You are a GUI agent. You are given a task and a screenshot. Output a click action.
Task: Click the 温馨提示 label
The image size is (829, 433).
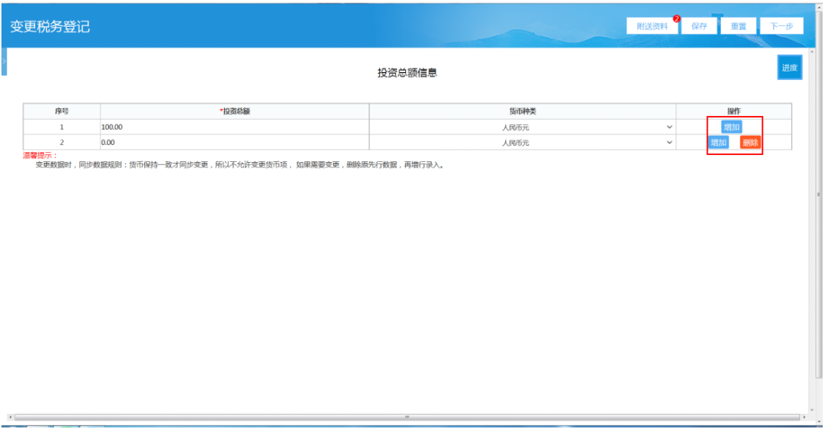pyautogui.click(x=40, y=155)
